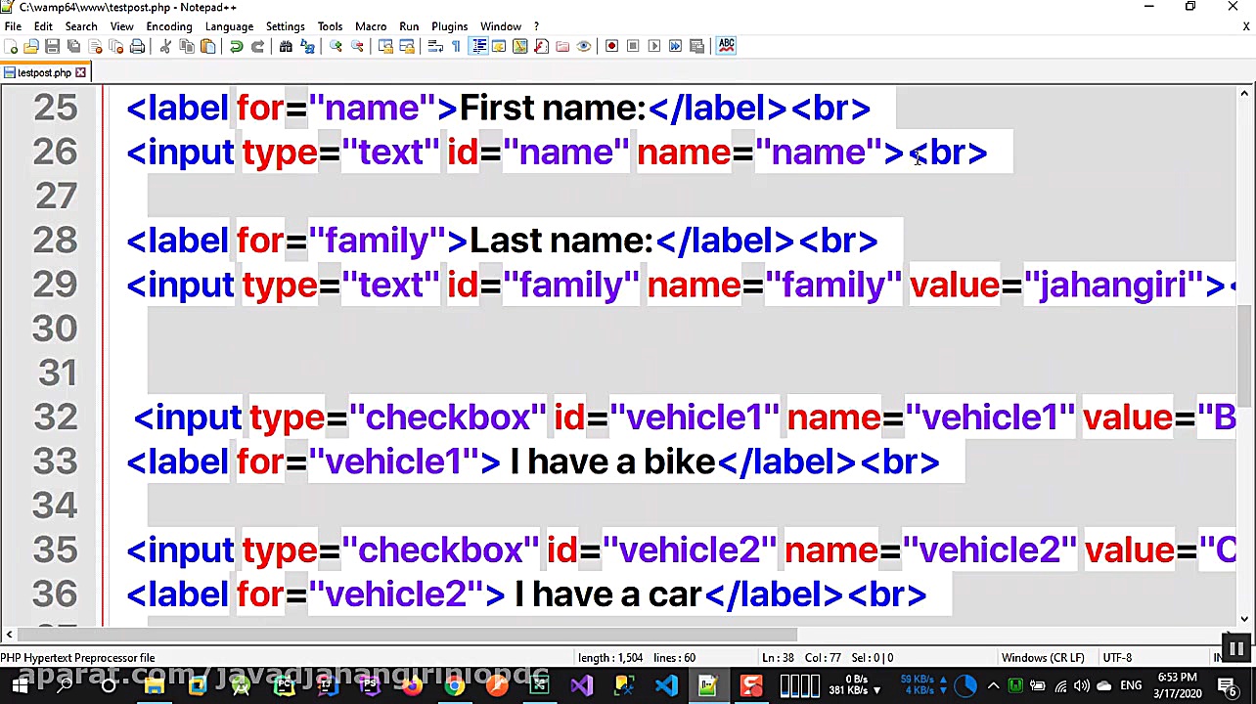Open Find with the binoculars icon
The height and width of the screenshot is (704, 1256).
[286, 46]
